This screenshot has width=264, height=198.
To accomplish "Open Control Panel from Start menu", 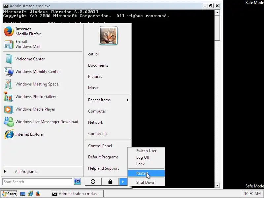I will (100, 146).
